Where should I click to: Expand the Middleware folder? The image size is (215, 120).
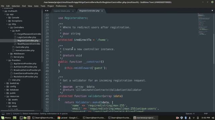pos(9,54)
